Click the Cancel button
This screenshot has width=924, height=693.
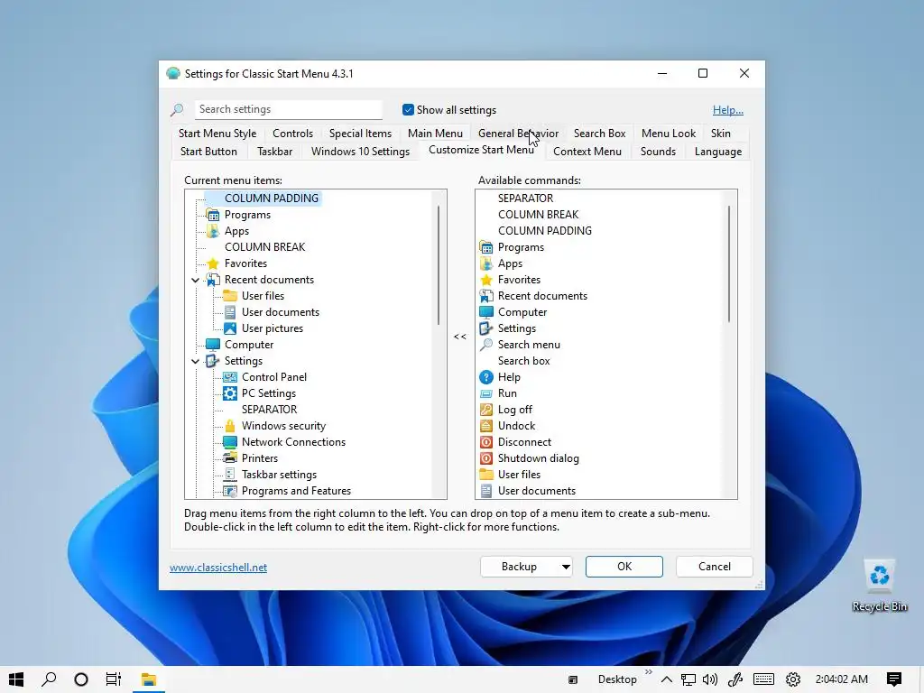(715, 567)
